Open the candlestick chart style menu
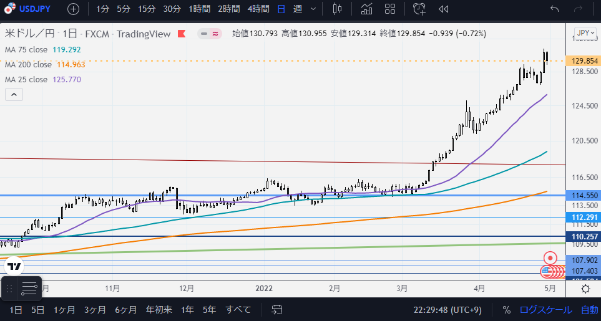601x321 pixels. 337,9
